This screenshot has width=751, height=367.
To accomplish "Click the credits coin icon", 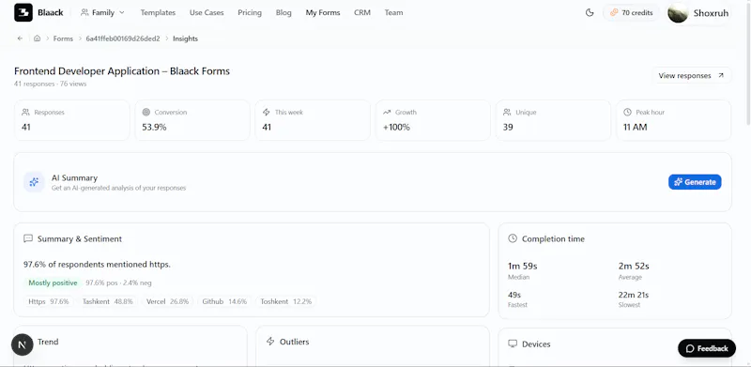I will click(614, 13).
